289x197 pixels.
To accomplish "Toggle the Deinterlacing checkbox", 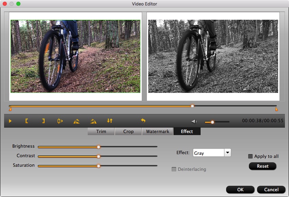I will coord(174,169).
